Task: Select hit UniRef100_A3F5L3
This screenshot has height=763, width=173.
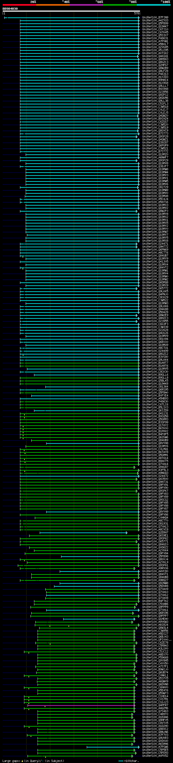Action: pos(155,470)
